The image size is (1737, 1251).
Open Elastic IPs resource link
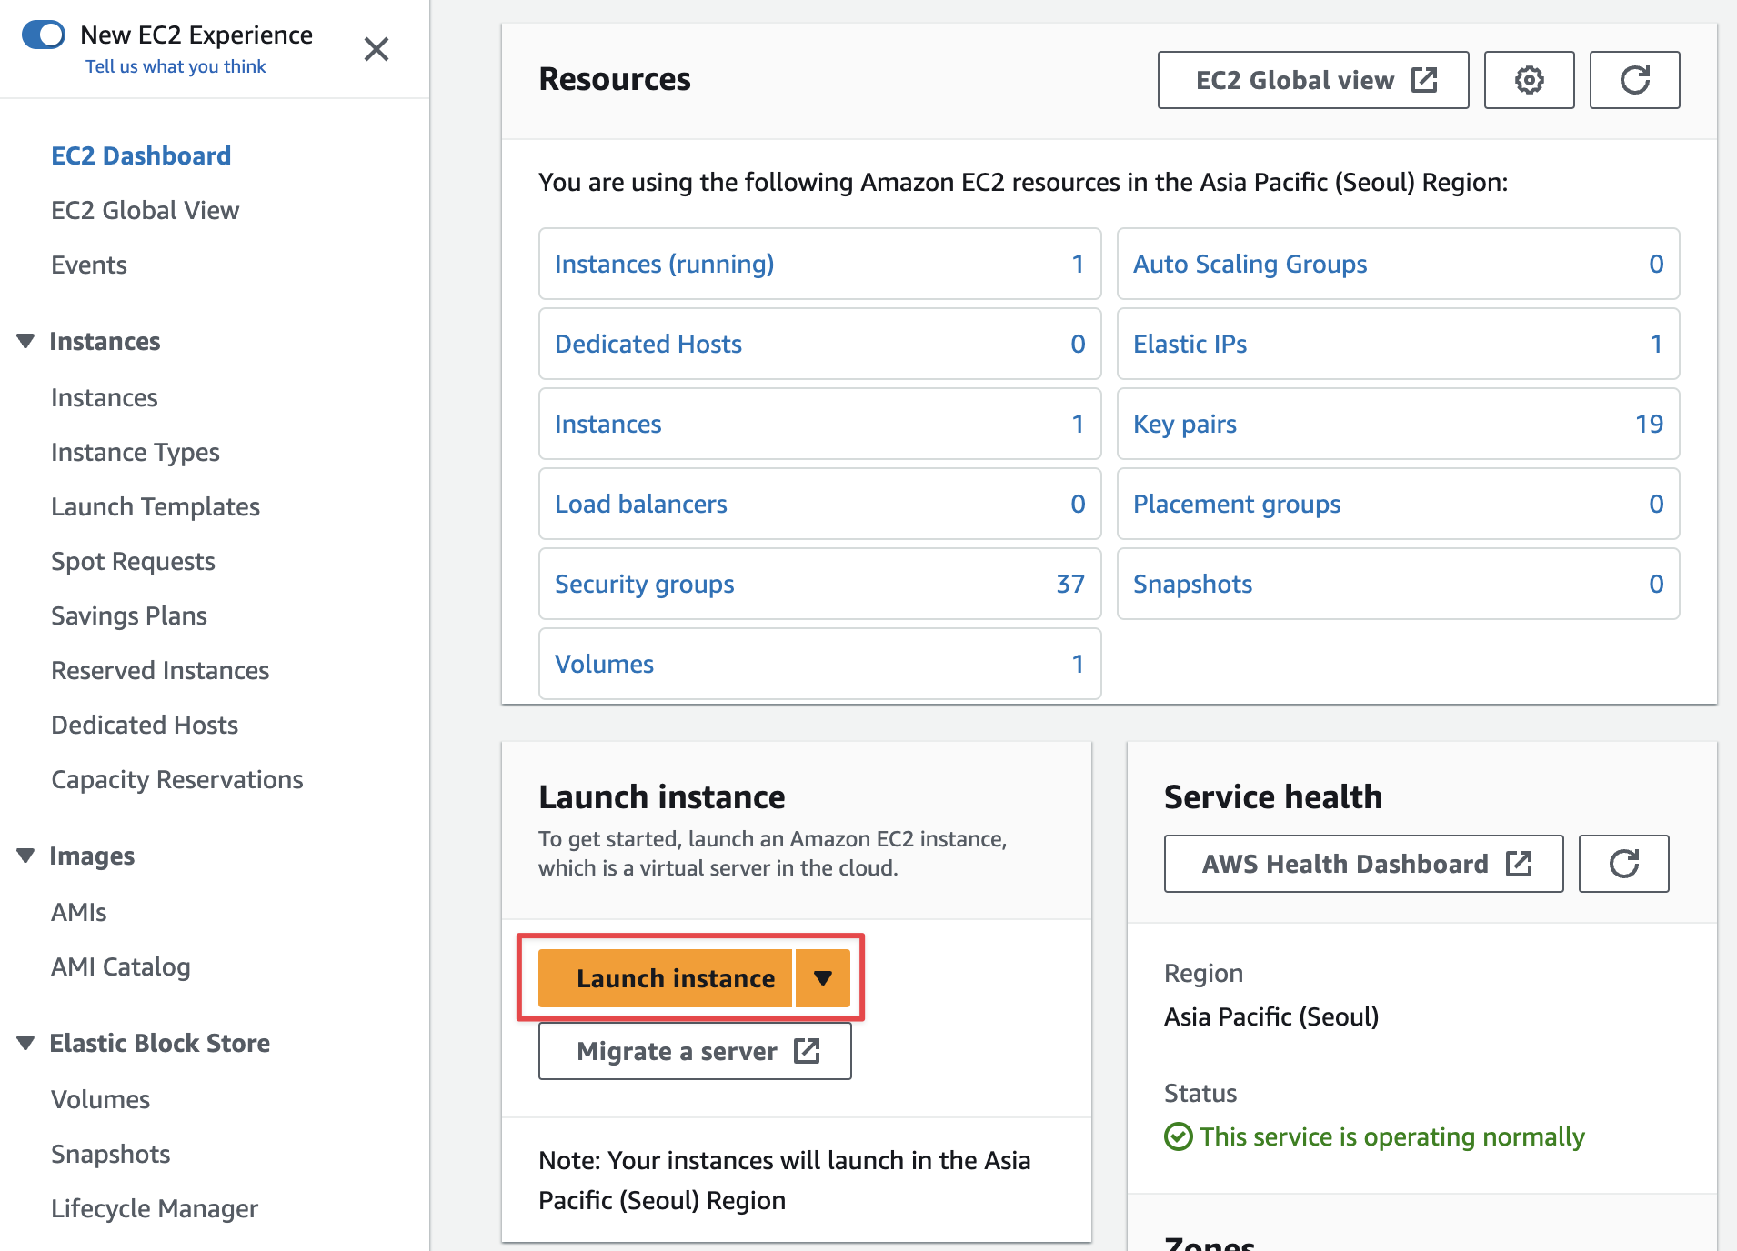click(x=1190, y=344)
